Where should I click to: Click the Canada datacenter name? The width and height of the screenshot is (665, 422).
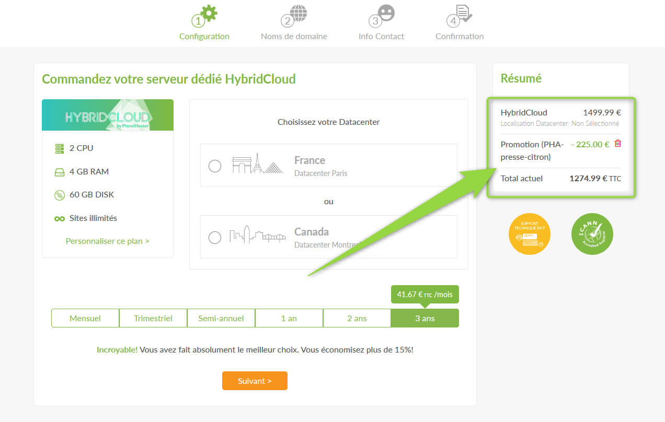pyautogui.click(x=312, y=232)
